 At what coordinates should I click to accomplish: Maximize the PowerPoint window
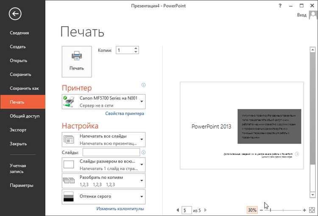click(x=301, y=6)
